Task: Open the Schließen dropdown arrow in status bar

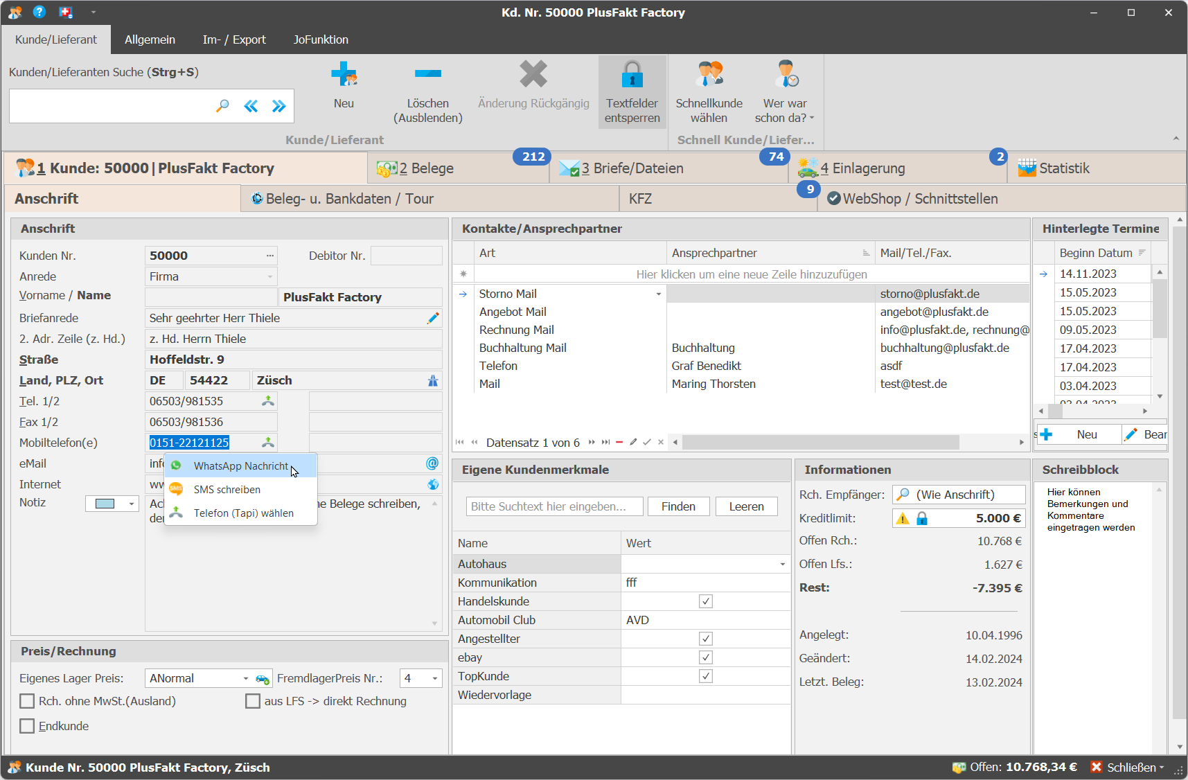Action: 1162,768
